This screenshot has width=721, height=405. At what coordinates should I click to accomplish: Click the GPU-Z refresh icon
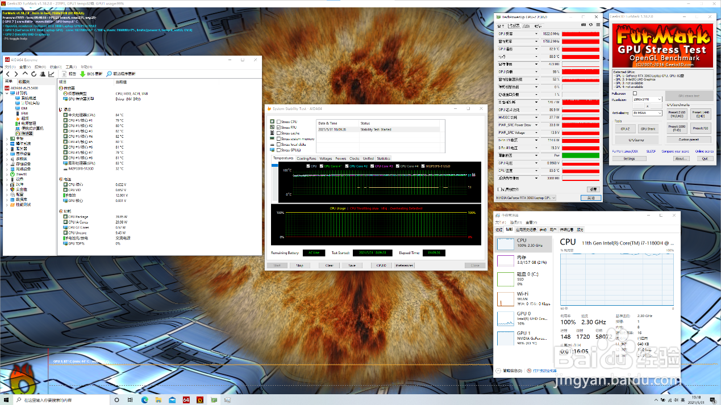click(x=591, y=25)
